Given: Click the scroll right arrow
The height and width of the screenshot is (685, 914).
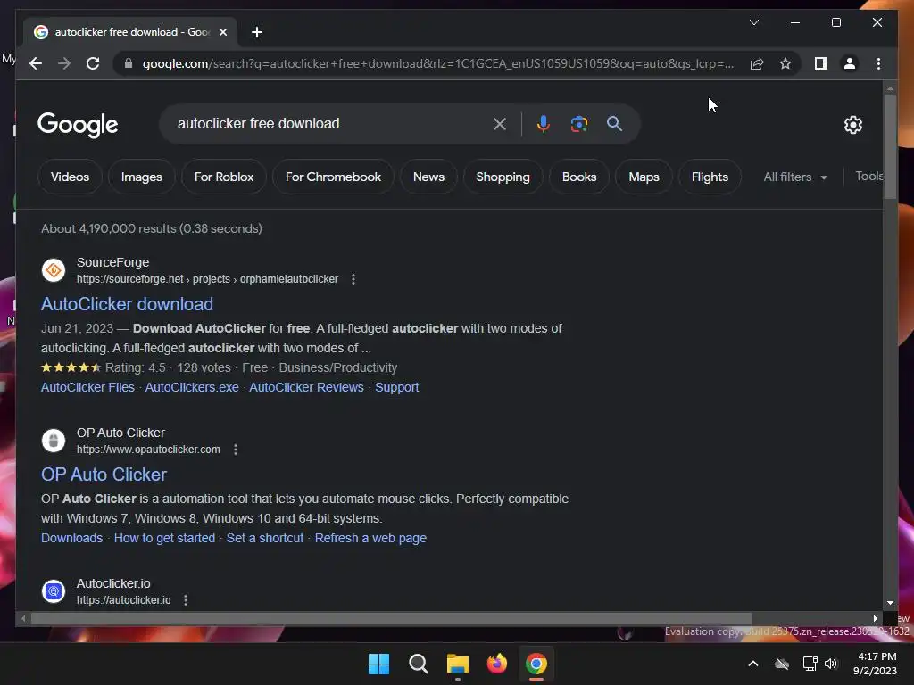Looking at the screenshot, I should (875, 619).
